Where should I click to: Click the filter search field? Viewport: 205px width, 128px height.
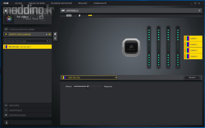point(27,41)
